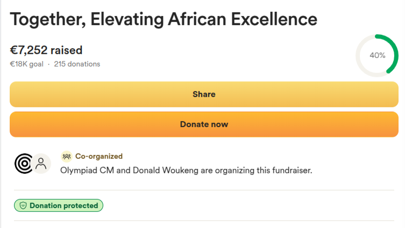Click the 40% progress ring
The image size is (405, 228).
377,56
